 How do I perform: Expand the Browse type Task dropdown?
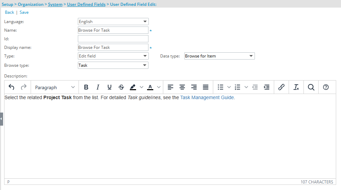coord(113,65)
